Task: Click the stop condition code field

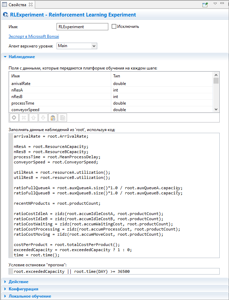Action: tap(114, 271)
